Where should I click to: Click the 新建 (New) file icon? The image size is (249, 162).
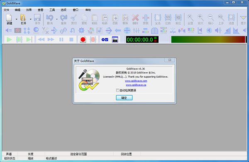(9, 18)
